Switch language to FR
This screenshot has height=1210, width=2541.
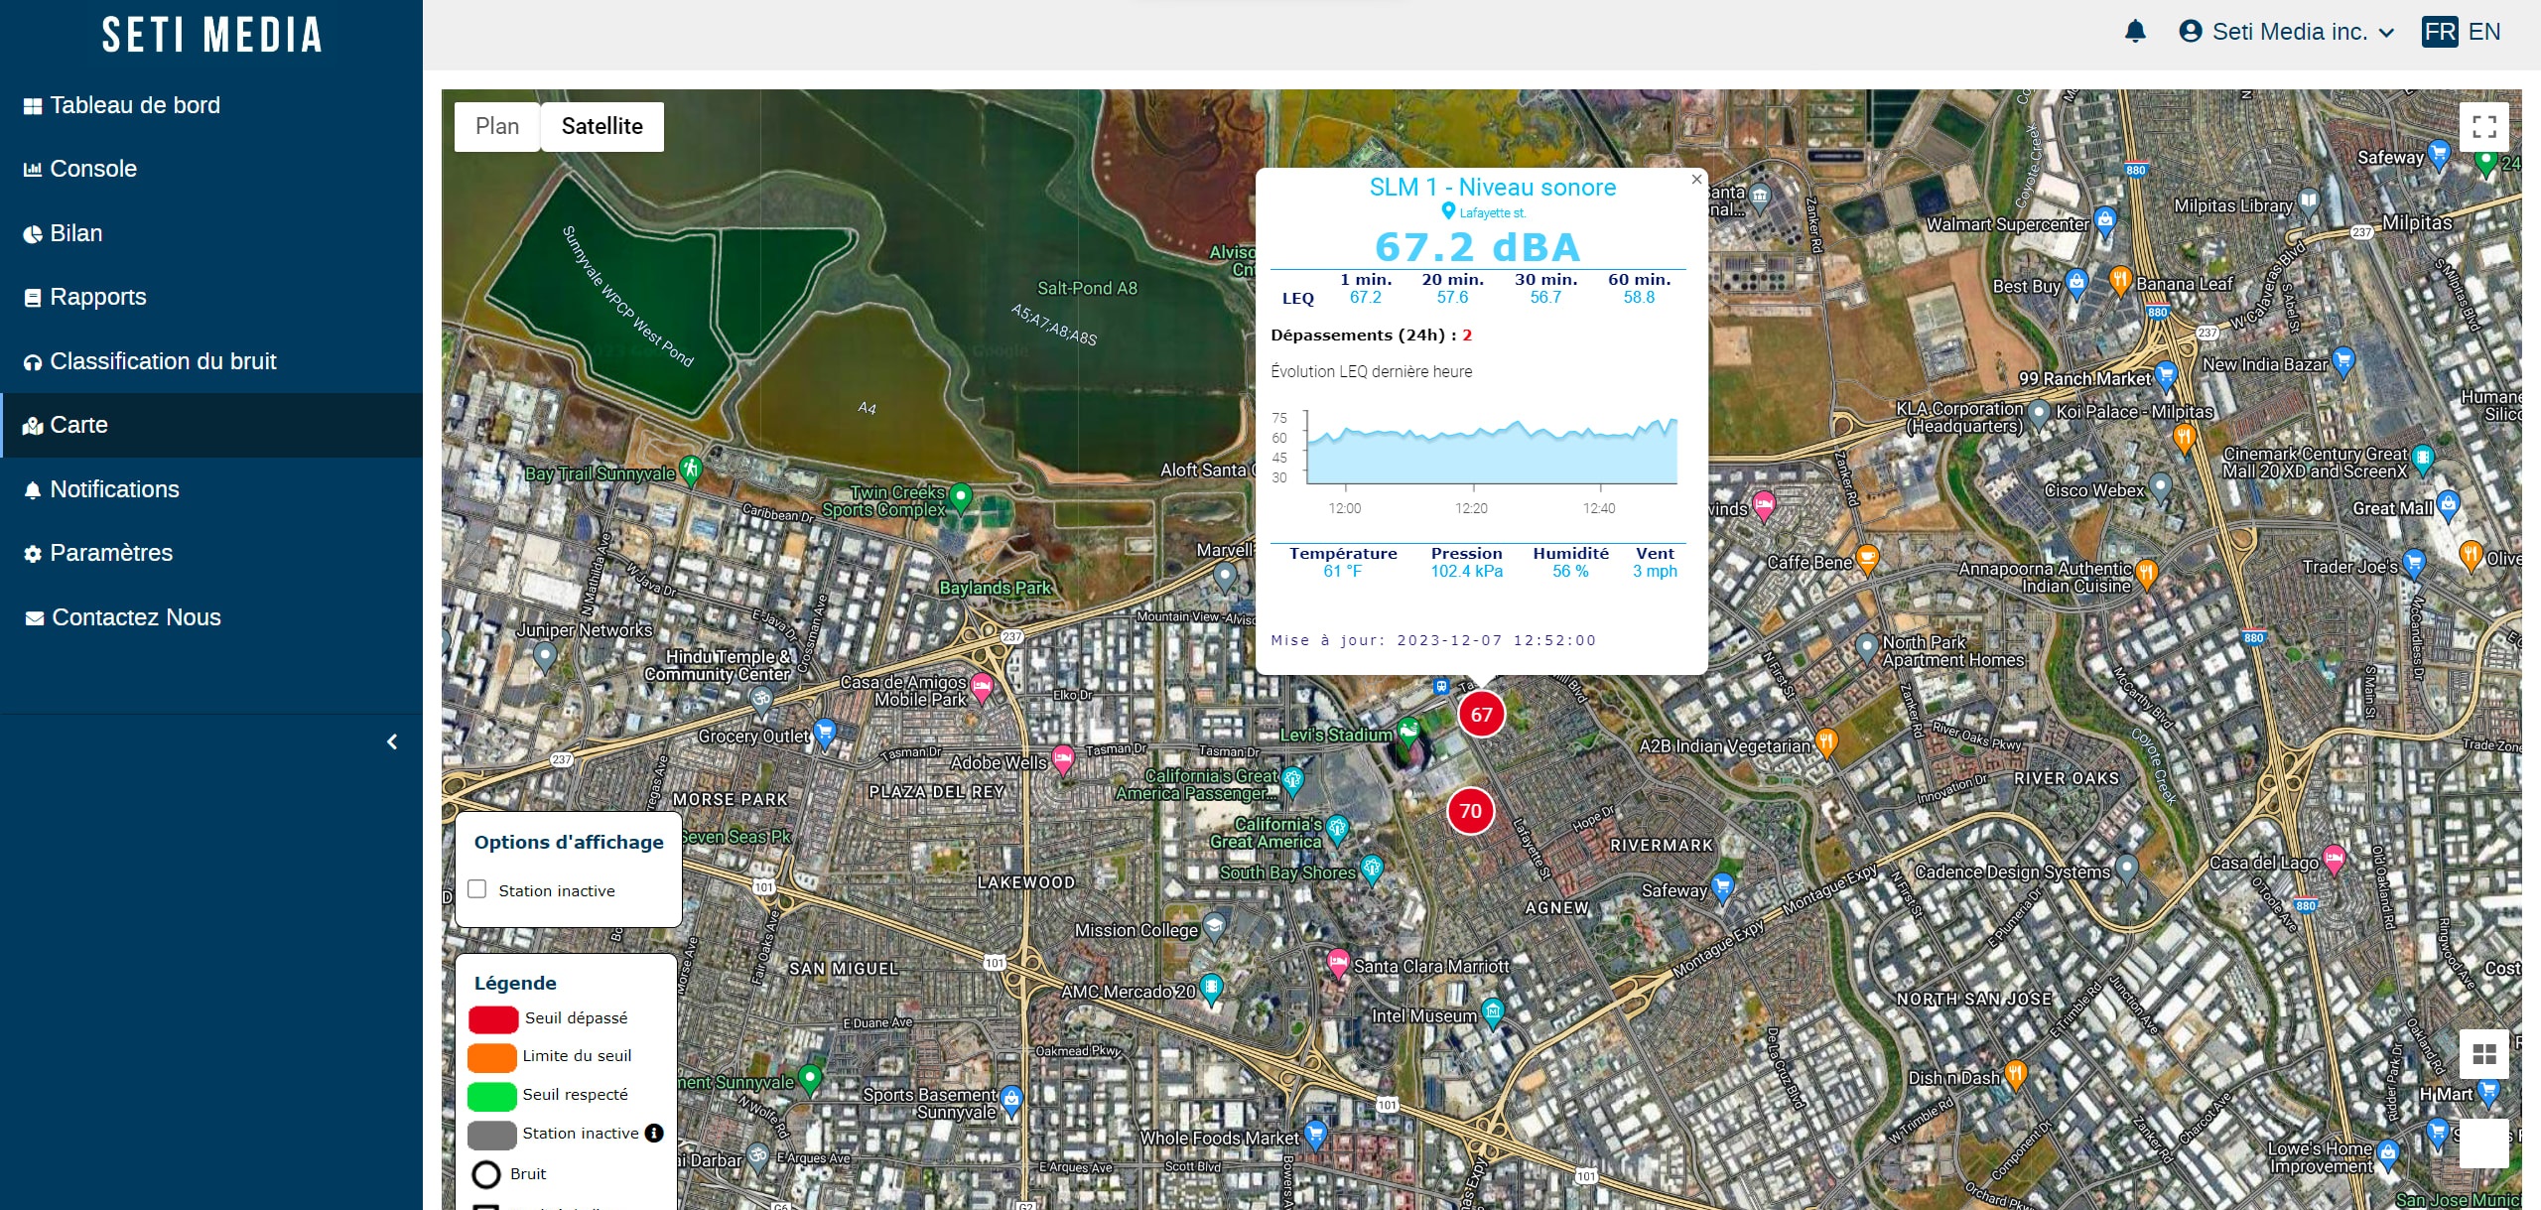pyautogui.click(x=2440, y=32)
